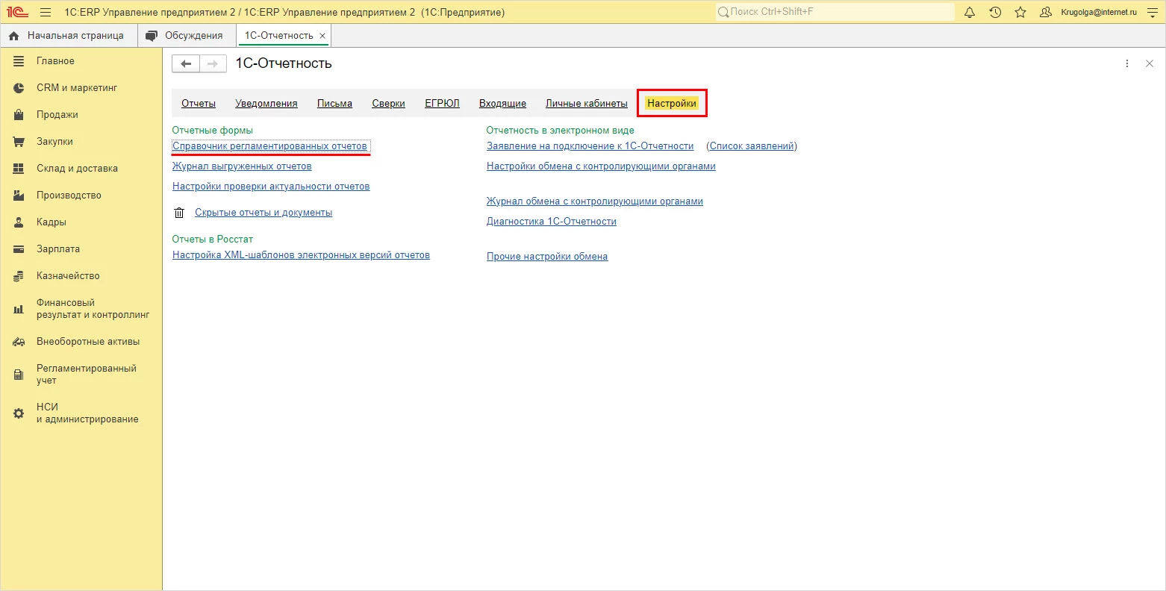Click the Кадры person icon
1166x591 pixels.
coord(19,222)
